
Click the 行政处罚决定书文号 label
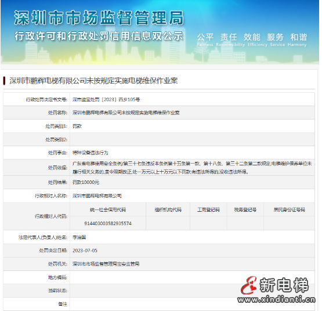[46, 100]
